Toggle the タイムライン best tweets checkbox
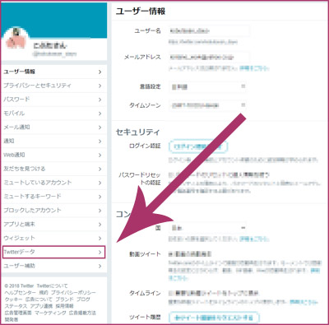Image resolution: width=329 pixels, height=325 pixels. point(170,293)
